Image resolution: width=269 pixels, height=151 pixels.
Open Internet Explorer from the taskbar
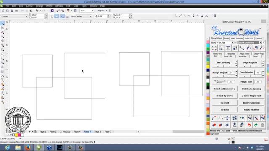click(x=7, y=147)
